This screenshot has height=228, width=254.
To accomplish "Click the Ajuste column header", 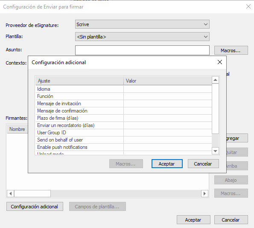I will pyautogui.click(x=79, y=81).
